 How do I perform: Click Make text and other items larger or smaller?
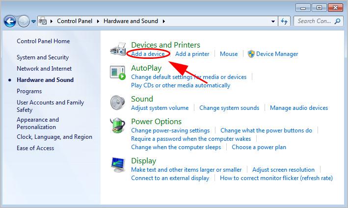tap(186, 170)
